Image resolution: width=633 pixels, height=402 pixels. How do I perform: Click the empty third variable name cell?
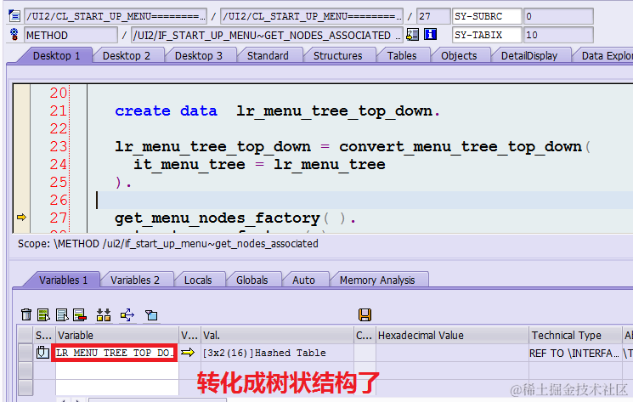pyautogui.click(x=117, y=388)
